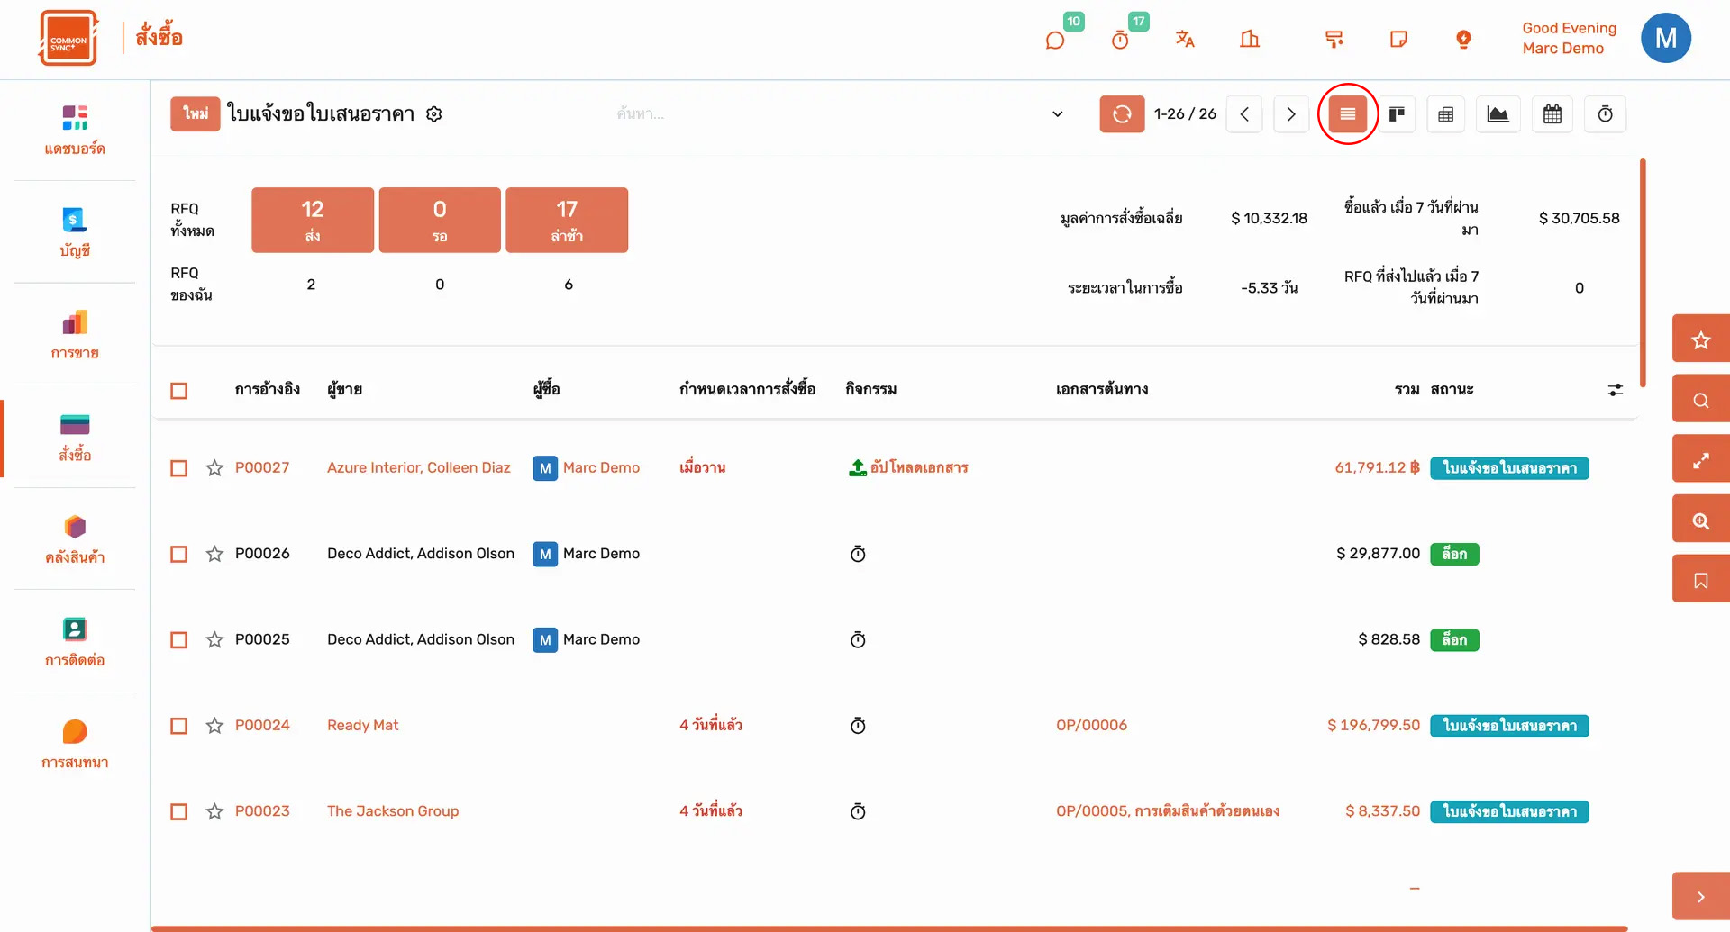Tick the checkbox for order P00026
The image size is (1730, 932).
(x=179, y=554)
